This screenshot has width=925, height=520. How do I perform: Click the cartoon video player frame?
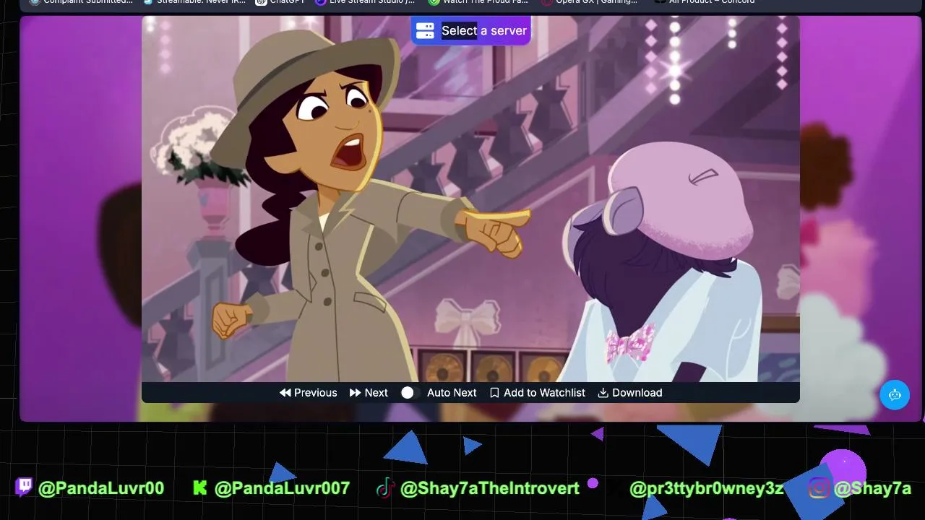[x=470, y=199]
